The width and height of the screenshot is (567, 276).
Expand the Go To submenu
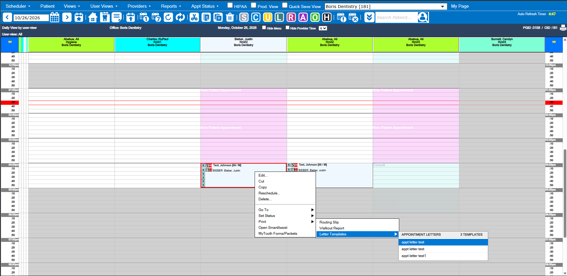tap(286, 210)
